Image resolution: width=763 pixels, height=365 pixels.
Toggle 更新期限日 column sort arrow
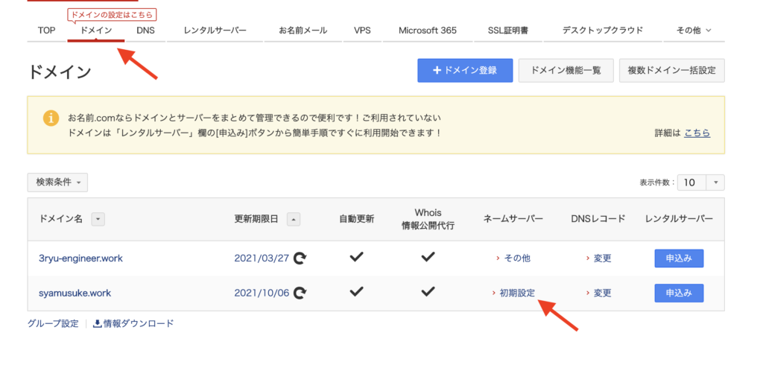[294, 220]
